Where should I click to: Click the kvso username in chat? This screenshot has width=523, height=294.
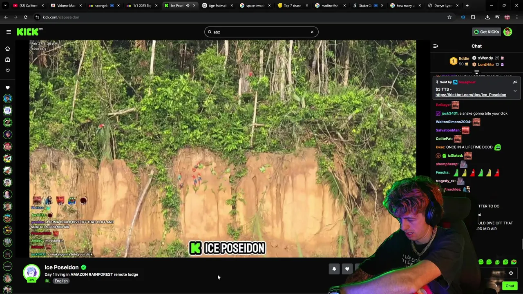pyautogui.click(x=440, y=147)
